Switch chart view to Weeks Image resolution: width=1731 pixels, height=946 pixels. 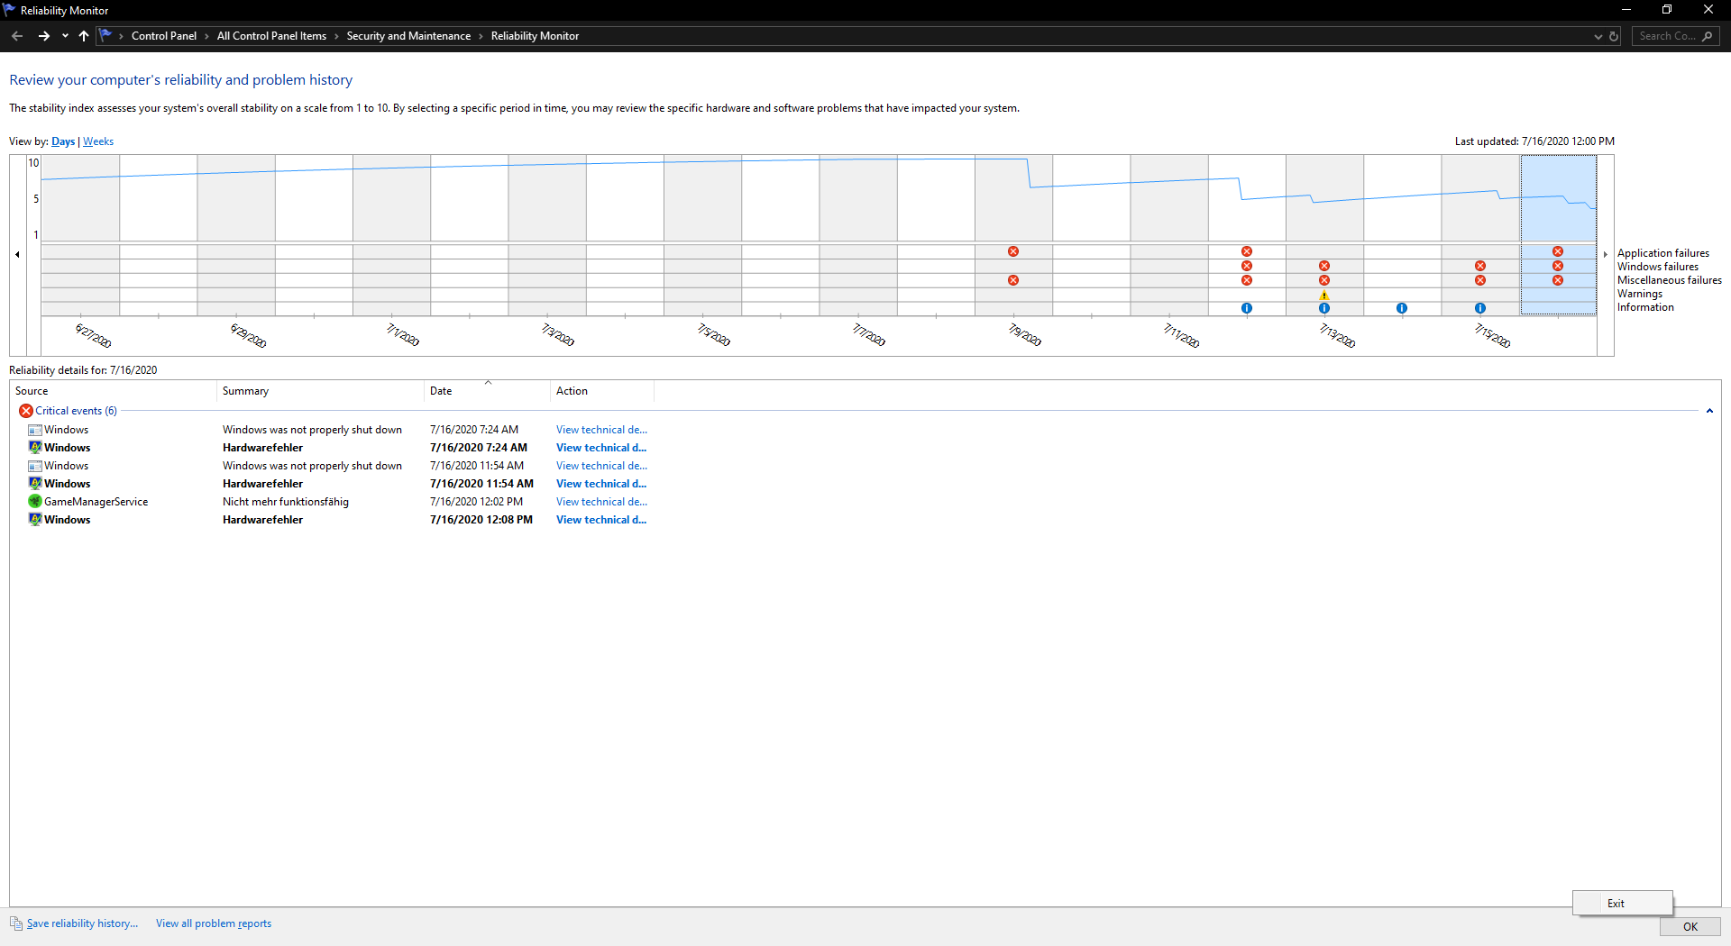(x=98, y=141)
